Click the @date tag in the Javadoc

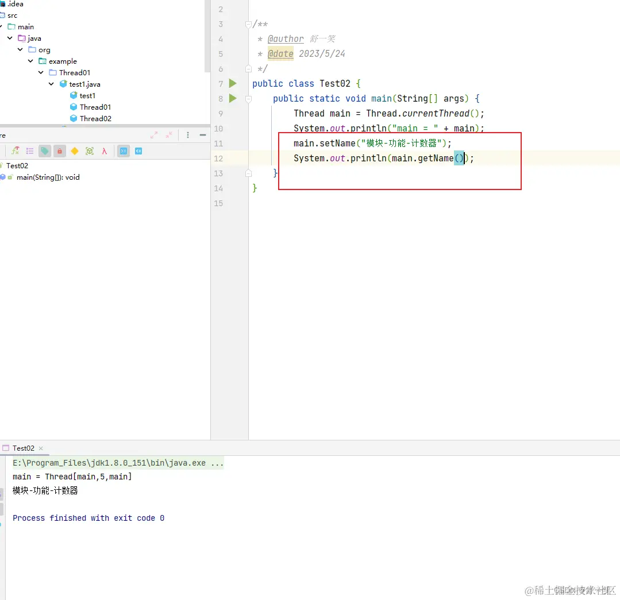tap(280, 54)
